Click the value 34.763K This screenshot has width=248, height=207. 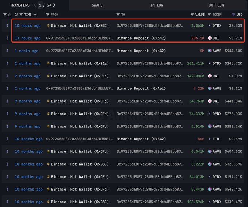(x=197, y=101)
